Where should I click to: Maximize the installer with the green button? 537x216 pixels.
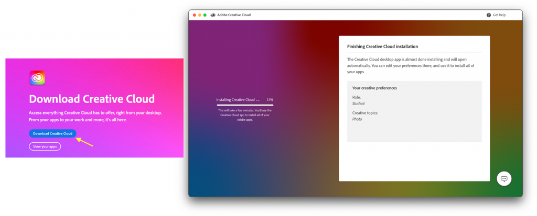pyautogui.click(x=205, y=15)
